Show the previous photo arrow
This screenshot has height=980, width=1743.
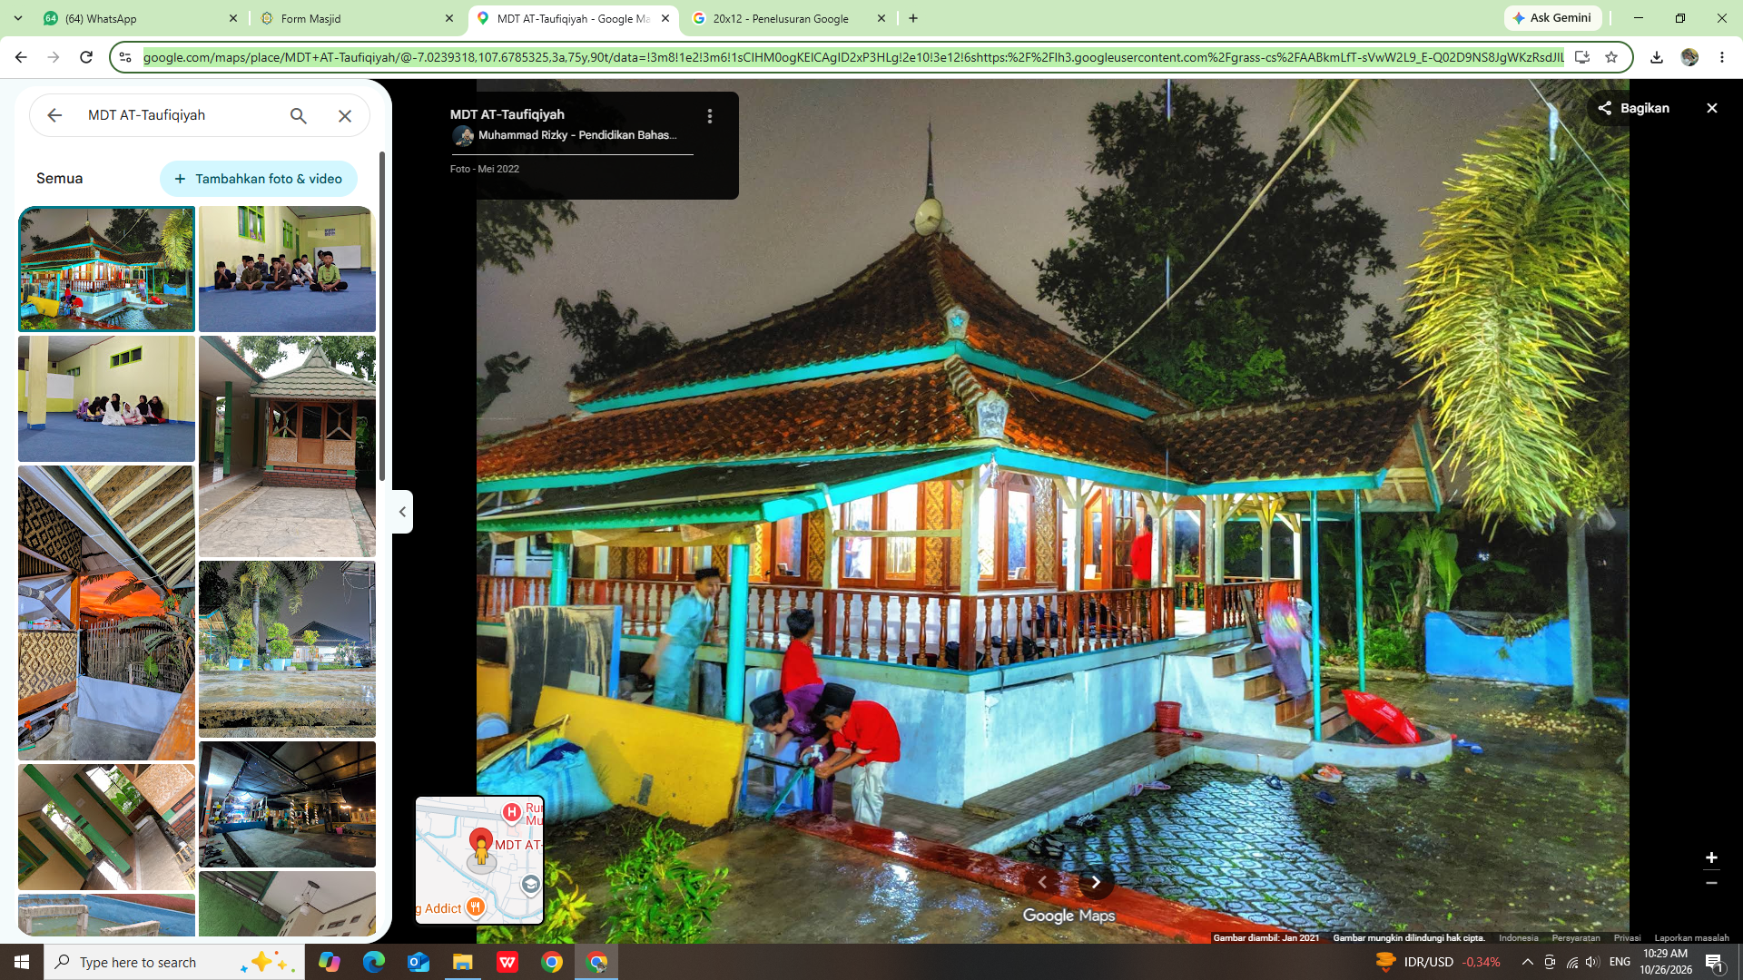1042,882
